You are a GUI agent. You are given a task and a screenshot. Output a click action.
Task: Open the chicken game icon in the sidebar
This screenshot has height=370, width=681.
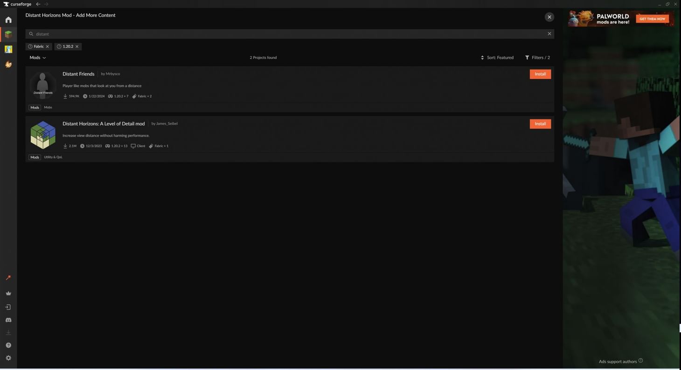tap(8, 64)
